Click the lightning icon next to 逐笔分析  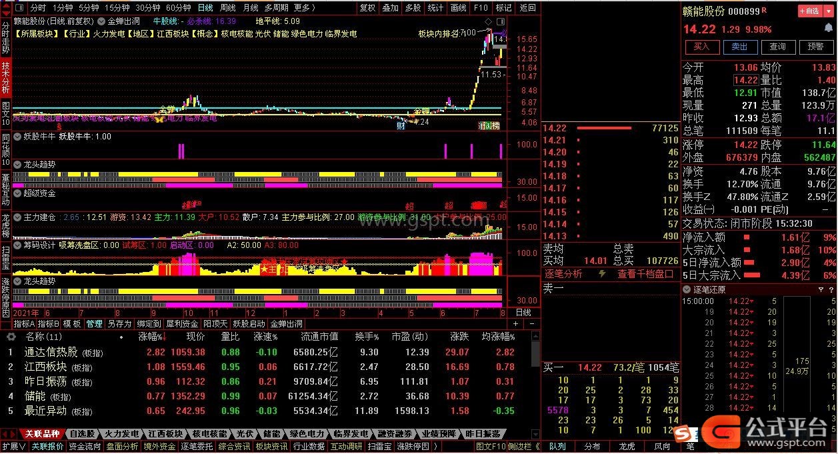(x=603, y=274)
